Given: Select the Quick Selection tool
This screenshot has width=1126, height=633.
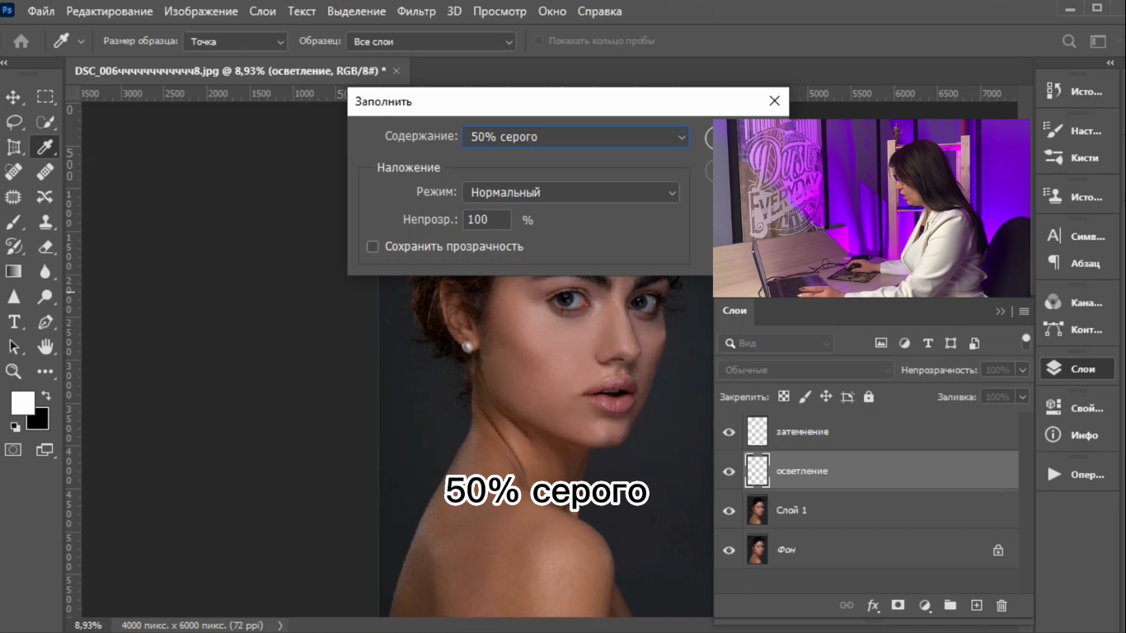Looking at the screenshot, I should [x=45, y=122].
